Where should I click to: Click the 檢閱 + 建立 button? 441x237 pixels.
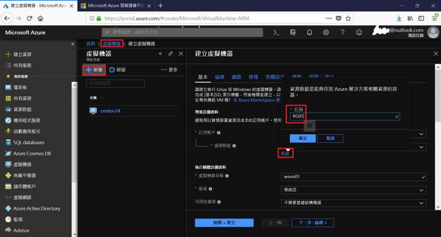224,223
